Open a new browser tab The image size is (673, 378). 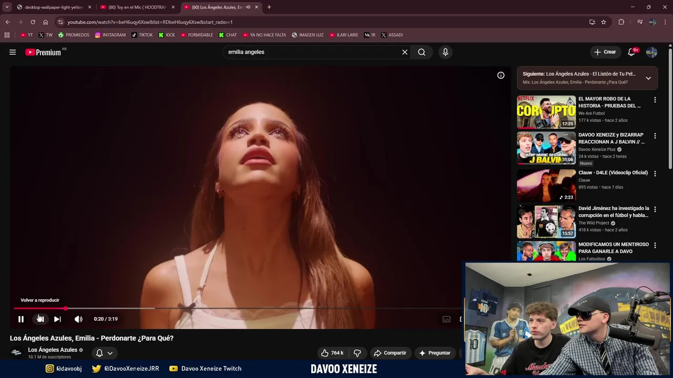[269, 7]
